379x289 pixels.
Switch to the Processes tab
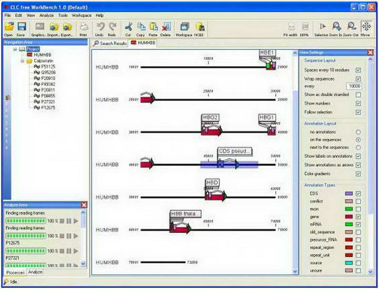tap(15, 272)
